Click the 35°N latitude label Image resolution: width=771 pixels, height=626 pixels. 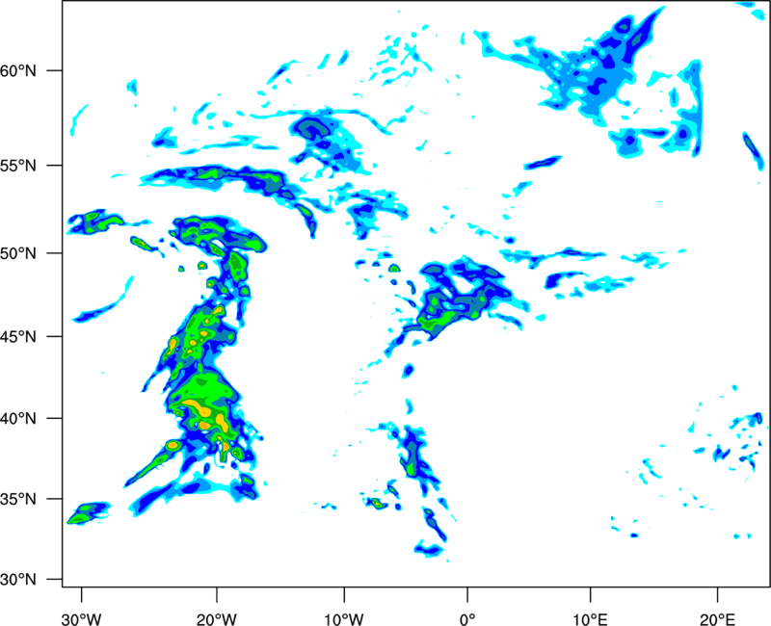(x=18, y=499)
